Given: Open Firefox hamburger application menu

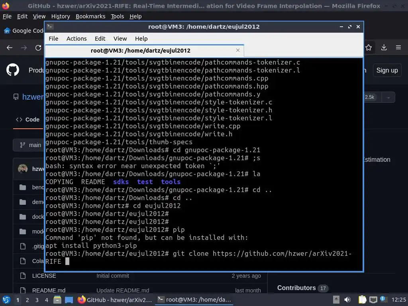Looking at the screenshot, I should coord(398,47).
